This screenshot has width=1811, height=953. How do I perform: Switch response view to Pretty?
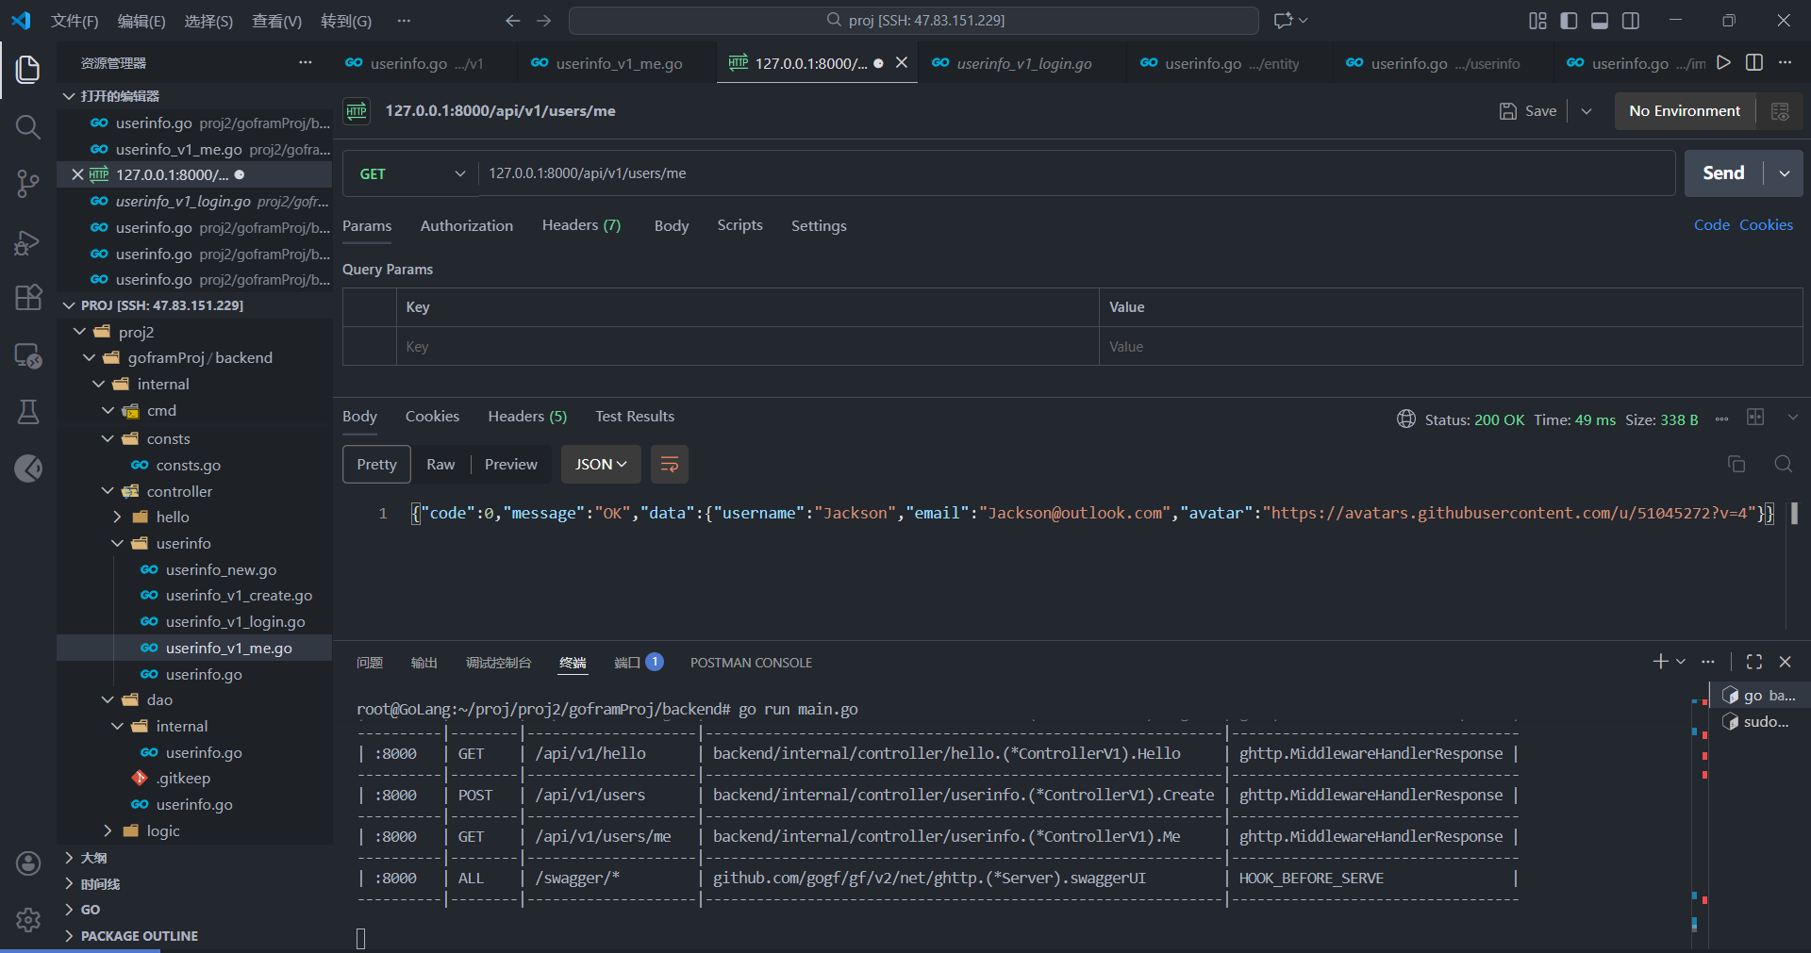(x=376, y=465)
